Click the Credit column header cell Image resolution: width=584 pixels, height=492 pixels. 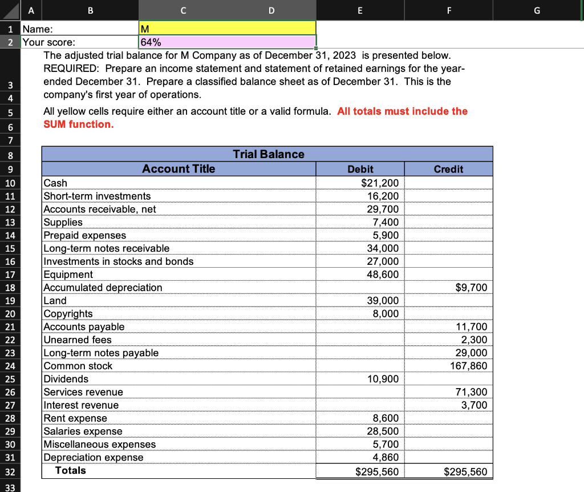448,169
